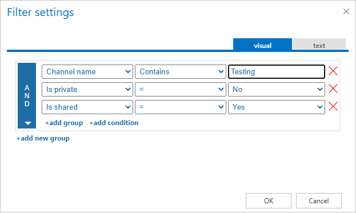Remove the Is private condition row
The height and width of the screenshot is (213, 356).
333,89
